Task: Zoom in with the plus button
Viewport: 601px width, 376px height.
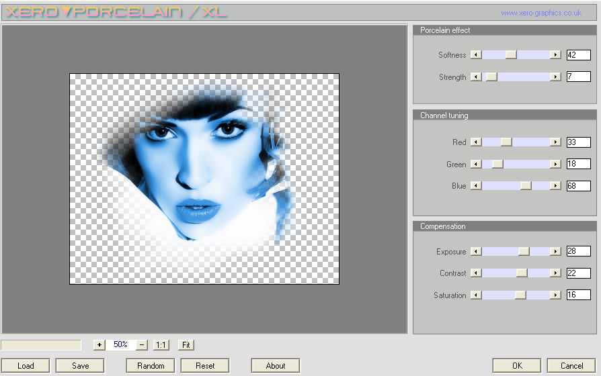Action: [x=99, y=345]
